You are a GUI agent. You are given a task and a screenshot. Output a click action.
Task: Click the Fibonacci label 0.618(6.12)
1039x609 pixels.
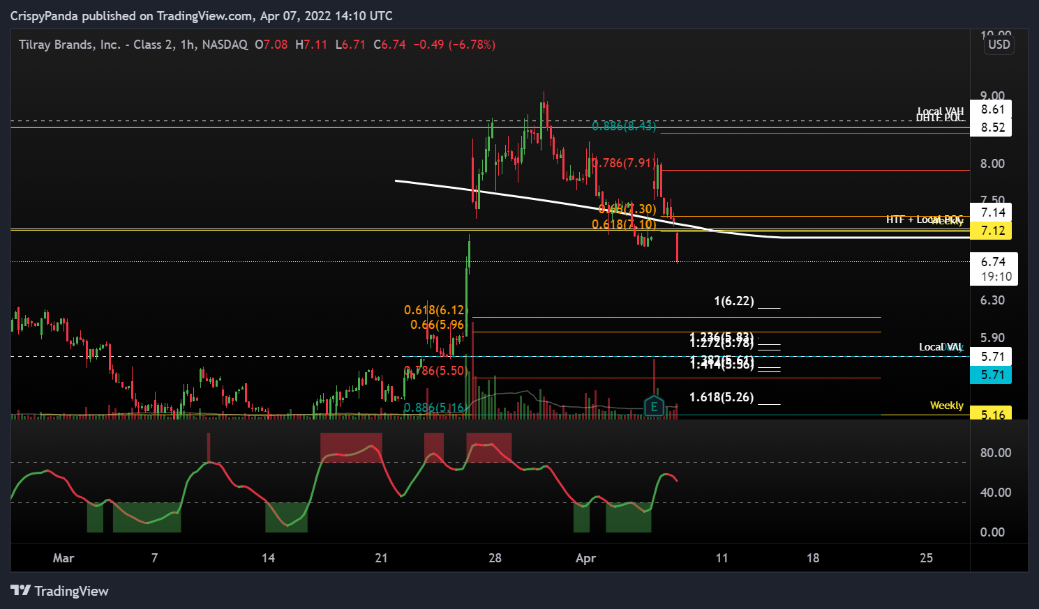[435, 311]
